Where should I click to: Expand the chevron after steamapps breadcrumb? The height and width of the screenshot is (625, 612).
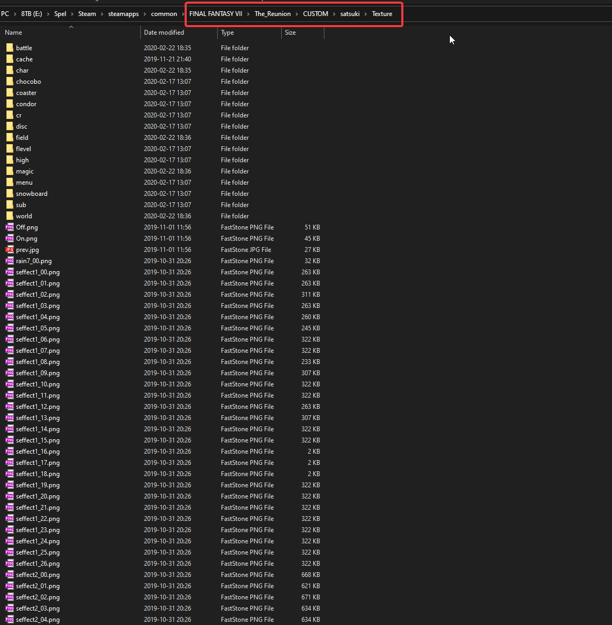tap(145, 14)
